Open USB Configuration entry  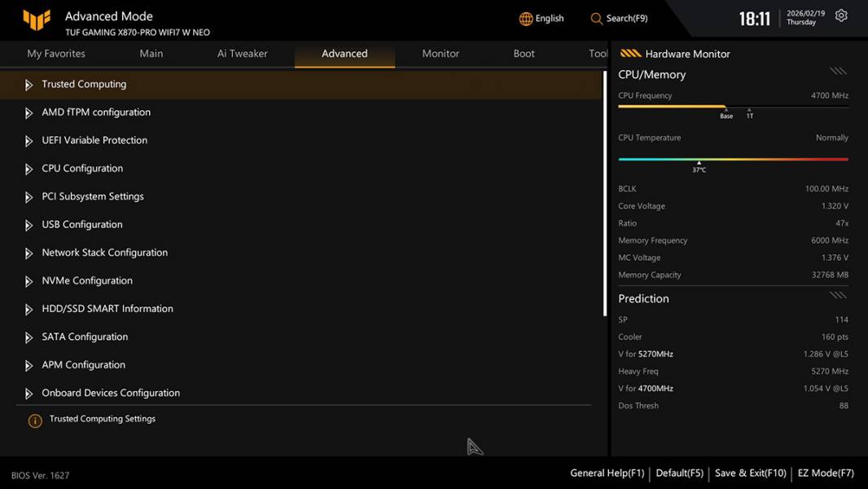pyautogui.click(x=82, y=224)
